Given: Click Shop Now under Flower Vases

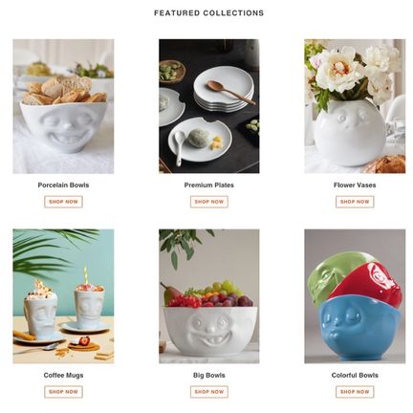Looking at the screenshot, I should [355, 202].
